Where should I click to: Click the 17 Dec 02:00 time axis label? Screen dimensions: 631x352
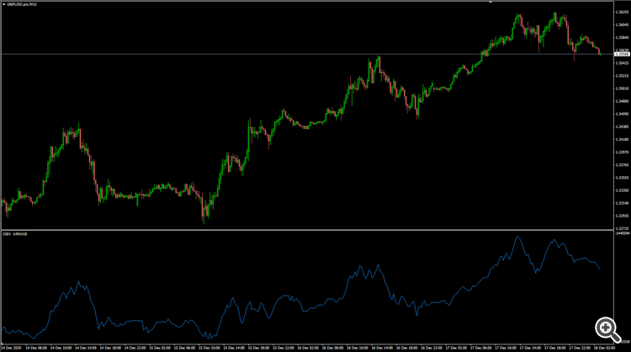pyautogui.click(x=456, y=348)
